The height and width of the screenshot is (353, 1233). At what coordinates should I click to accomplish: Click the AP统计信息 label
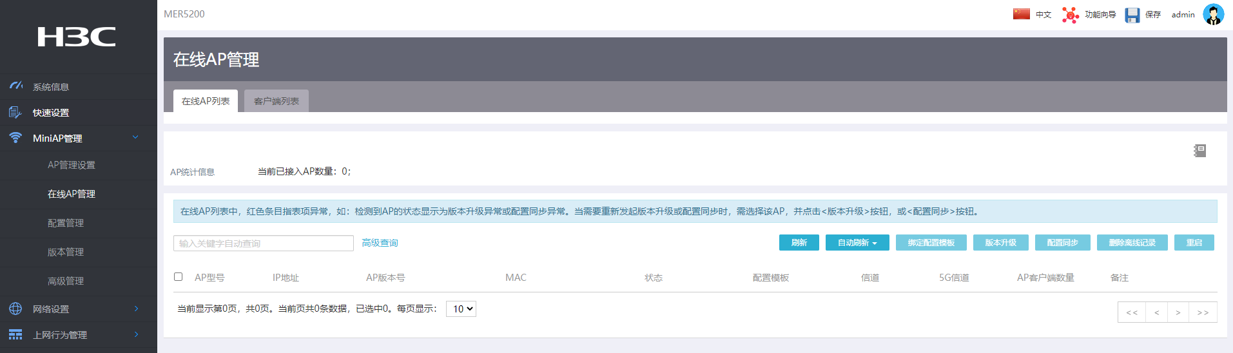pyautogui.click(x=192, y=172)
